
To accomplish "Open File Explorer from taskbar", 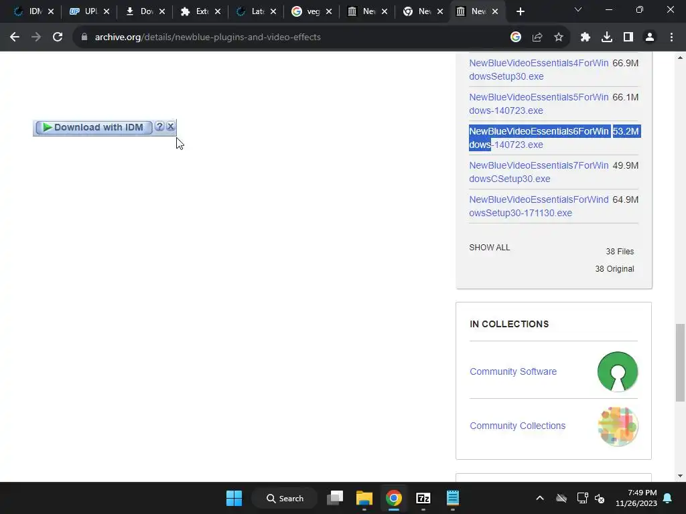I will point(364,498).
